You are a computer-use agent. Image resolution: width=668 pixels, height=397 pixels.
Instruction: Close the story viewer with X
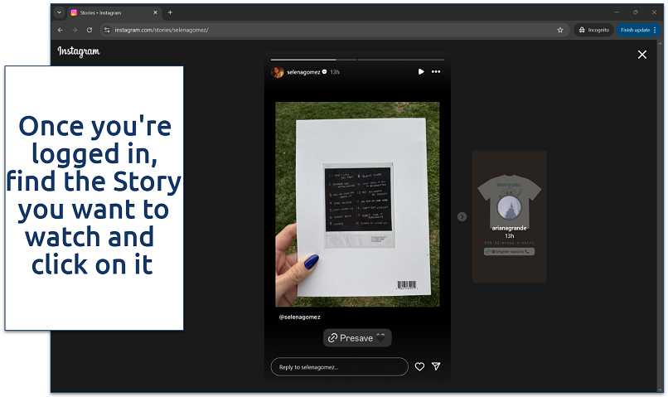pyautogui.click(x=642, y=55)
